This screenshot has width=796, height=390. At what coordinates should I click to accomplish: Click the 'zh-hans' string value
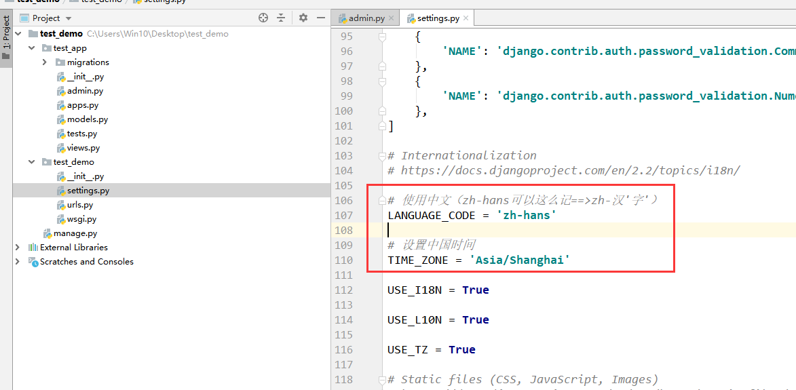tap(526, 216)
